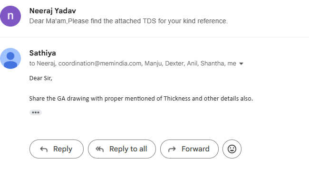This screenshot has width=309, height=177.
Task: Click recipient Manju in the to line
Action: click(154, 64)
